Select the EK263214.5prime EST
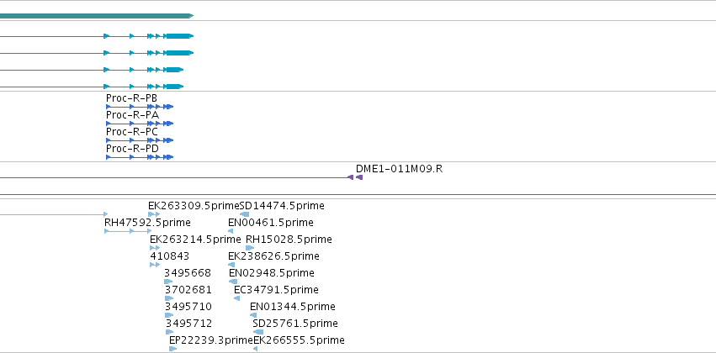The width and height of the screenshot is (716, 353). tap(195, 240)
